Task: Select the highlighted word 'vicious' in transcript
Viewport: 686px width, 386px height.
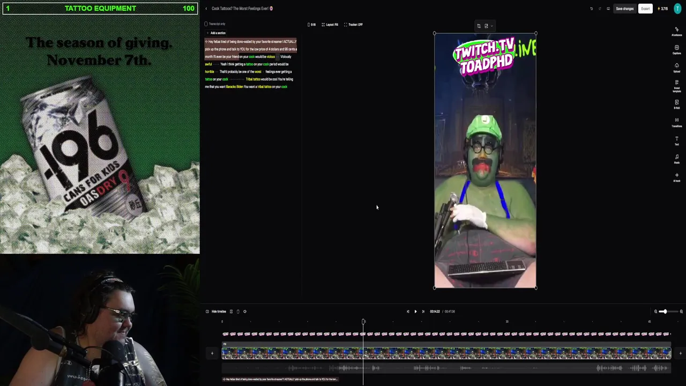Action: 270,57
